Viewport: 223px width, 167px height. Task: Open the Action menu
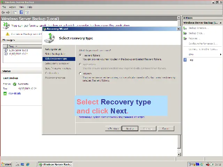point(13,7)
